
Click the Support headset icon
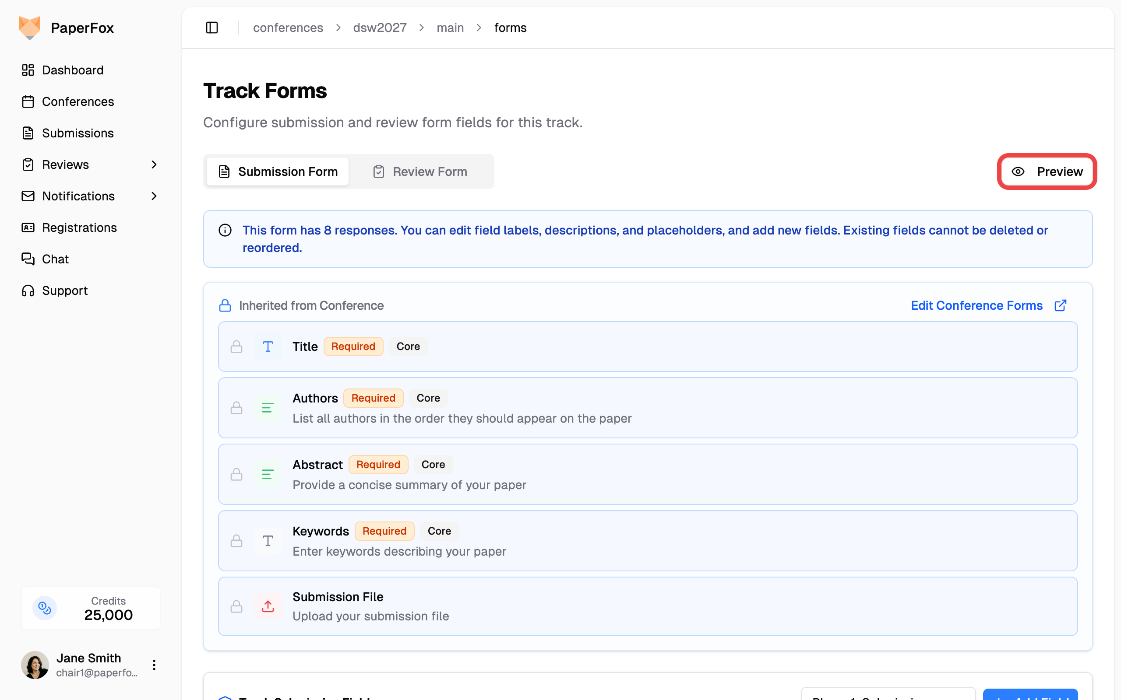point(28,290)
